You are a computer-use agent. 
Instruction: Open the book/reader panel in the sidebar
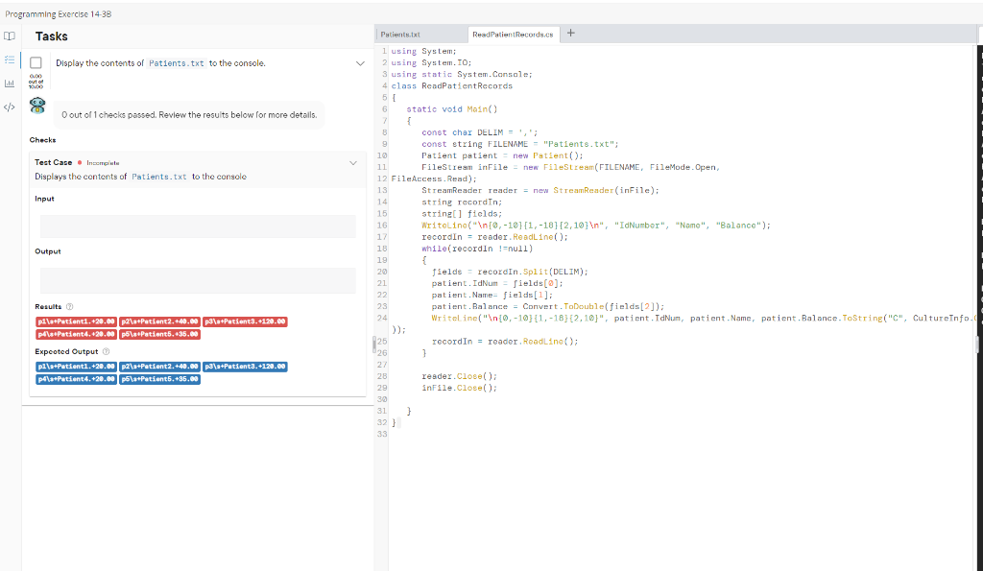tap(9, 36)
